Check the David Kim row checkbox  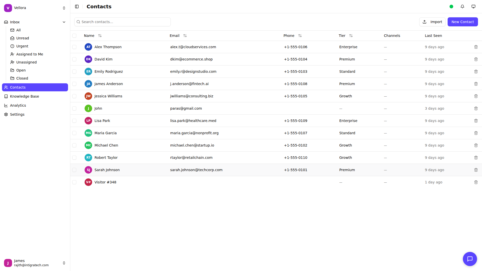point(74,59)
